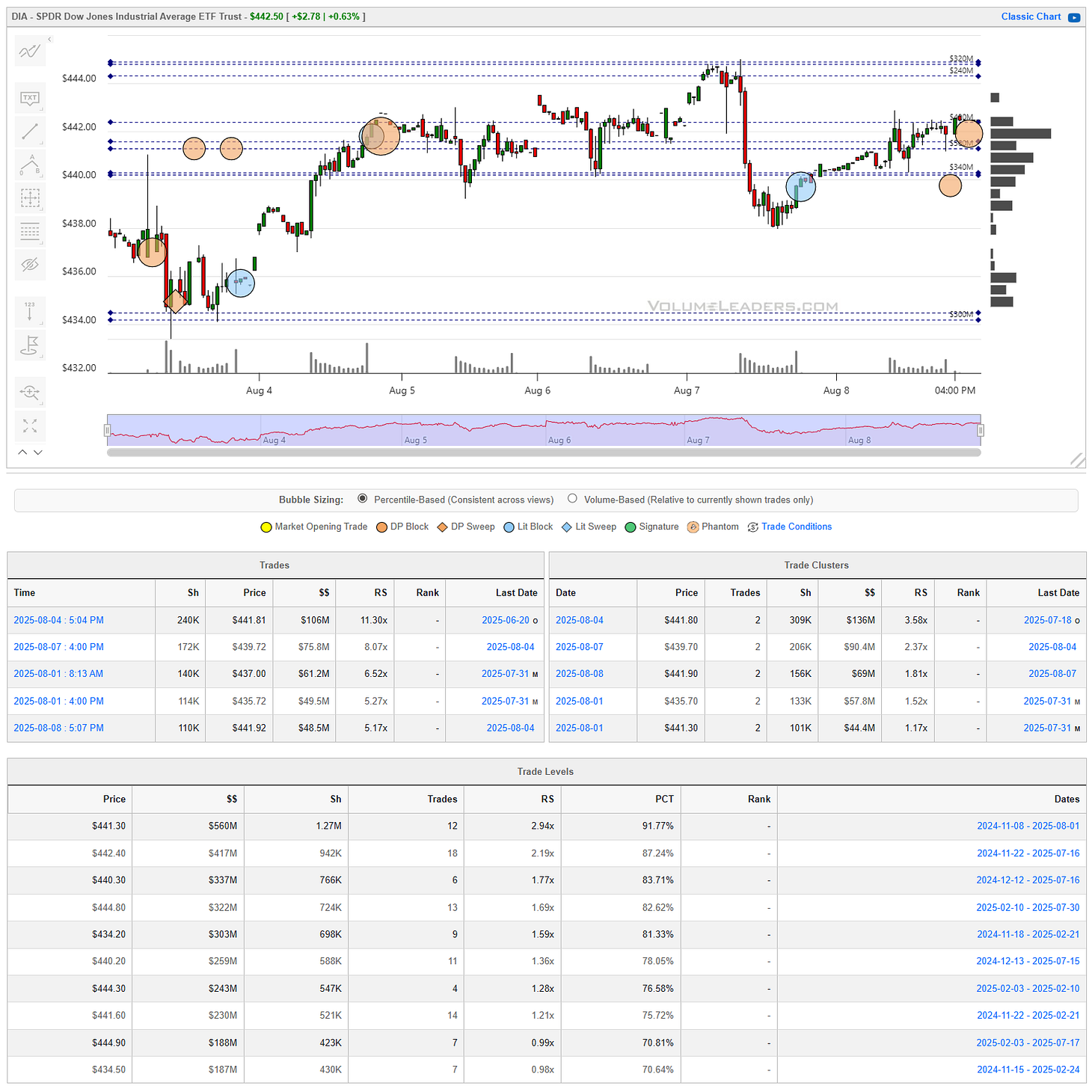The image size is (1089, 1089).
Task: Click the Lit Block legend icon
Action: pyautogui.click(x=509, y=527)
